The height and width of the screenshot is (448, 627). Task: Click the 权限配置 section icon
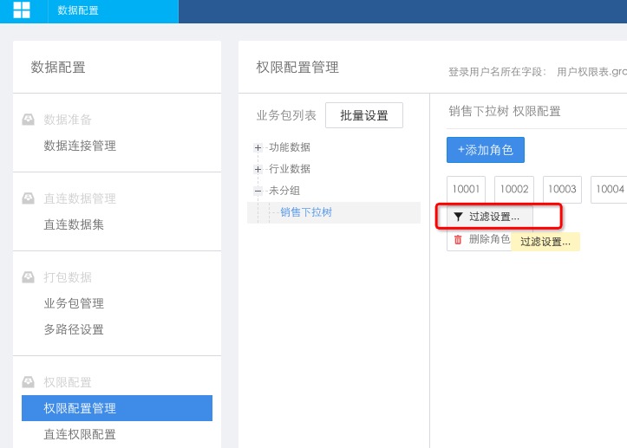28,382
